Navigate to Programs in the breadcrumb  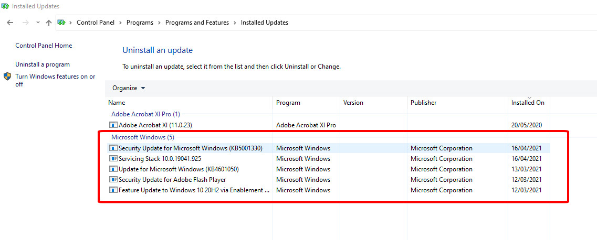point(140,23)
